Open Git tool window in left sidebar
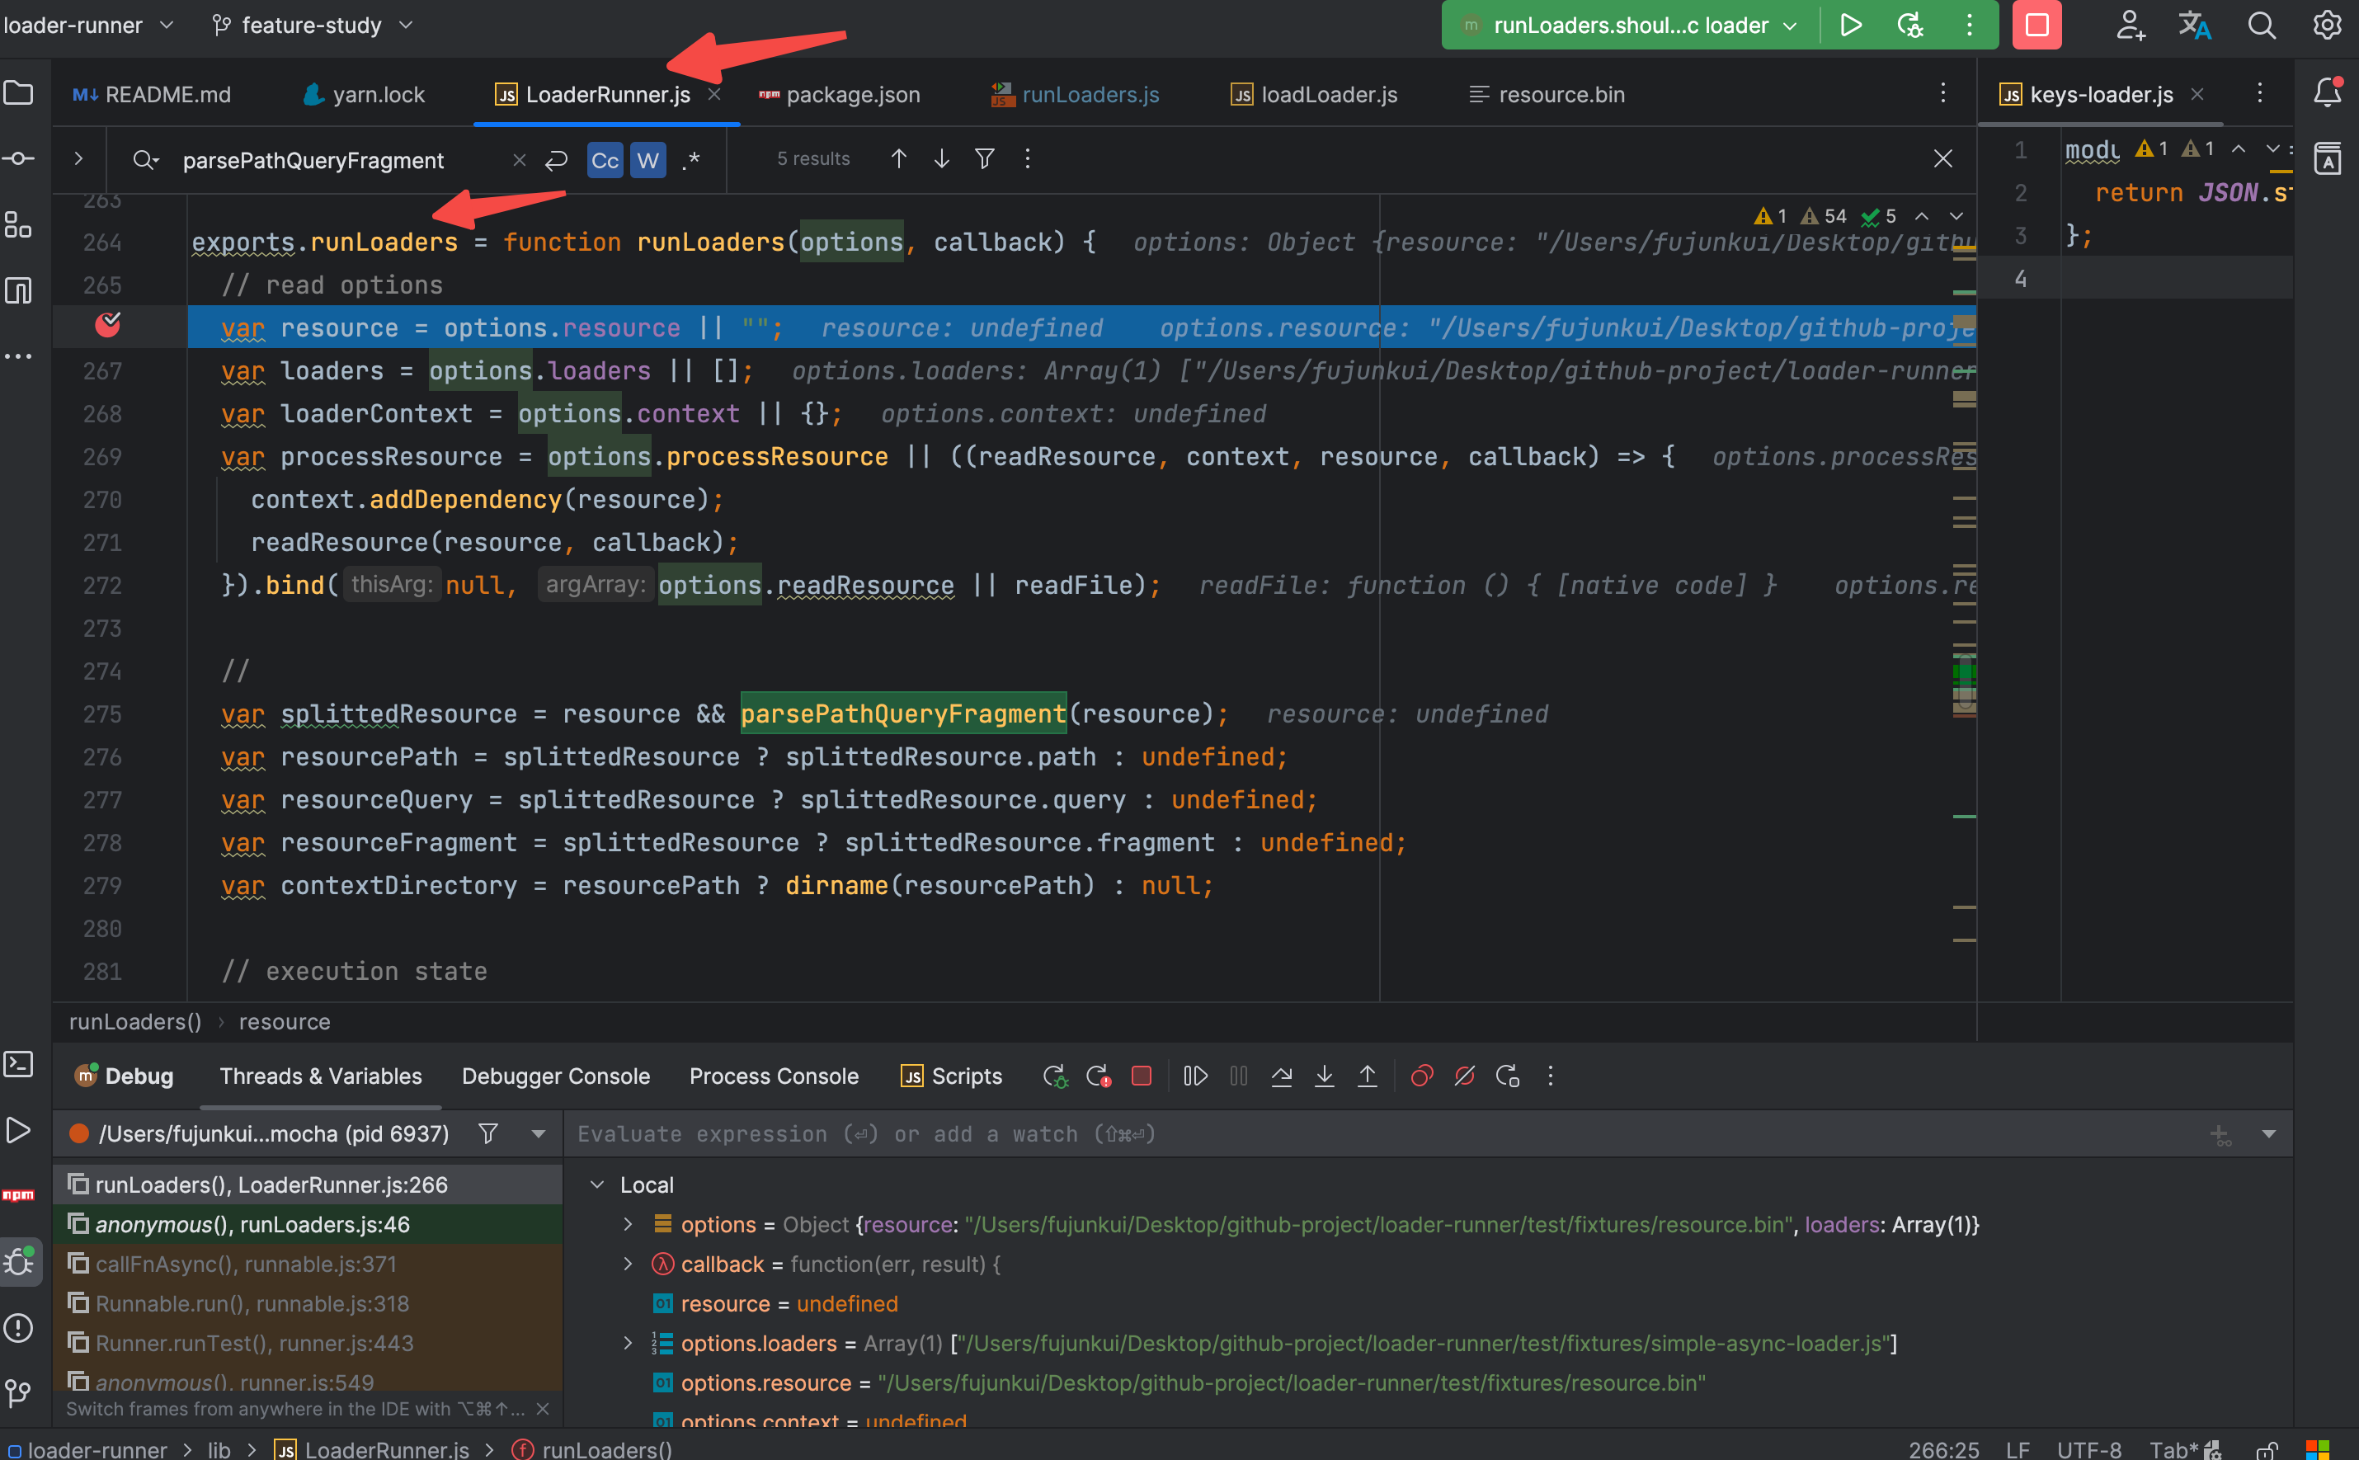The height and width of the screenshot is (1460, 2359). [x=18, y=1392]
